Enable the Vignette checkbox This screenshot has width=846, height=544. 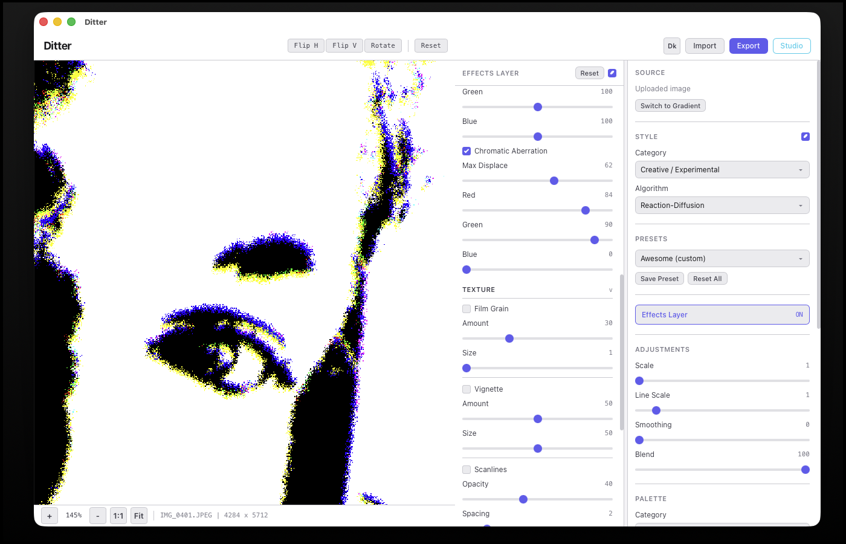[467, 389]
